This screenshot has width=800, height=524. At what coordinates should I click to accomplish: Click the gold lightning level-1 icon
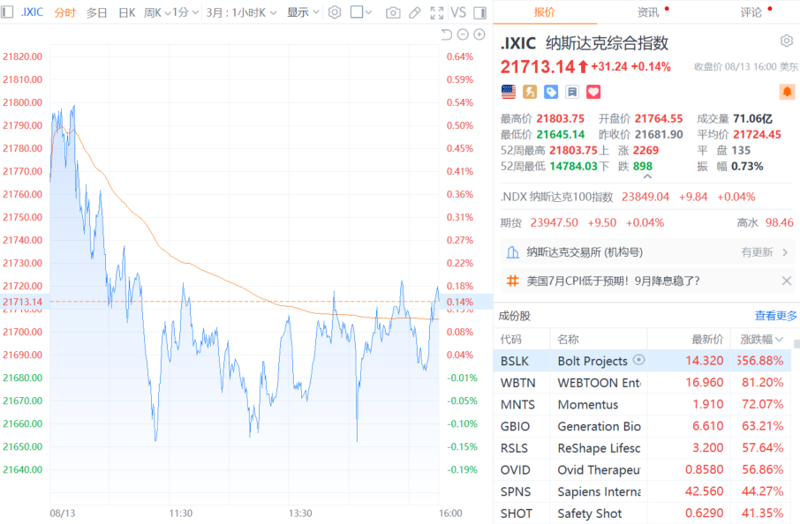(530, 92)
